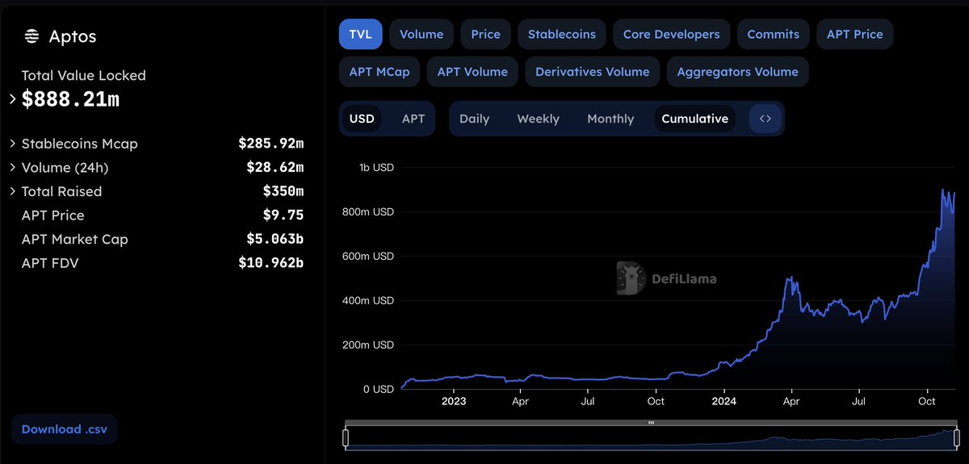Select the Weekly grouping tab

click(x=539, y=119)
